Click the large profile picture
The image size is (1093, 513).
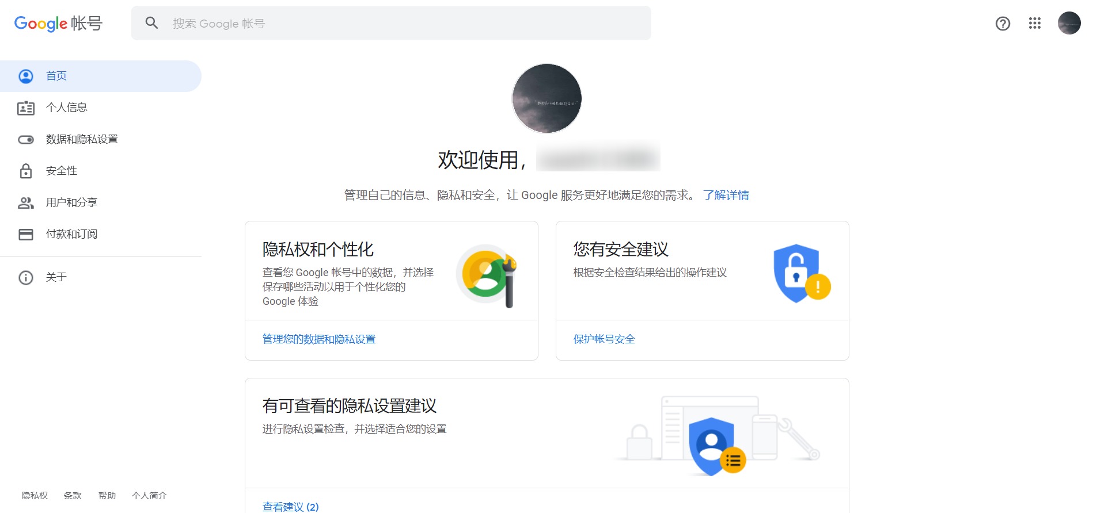pos(546,98)
